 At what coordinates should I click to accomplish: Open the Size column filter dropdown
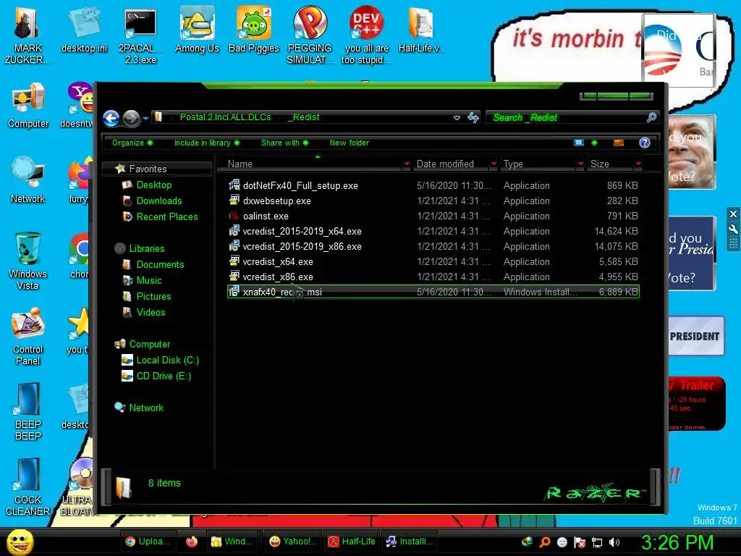(638, 164)
